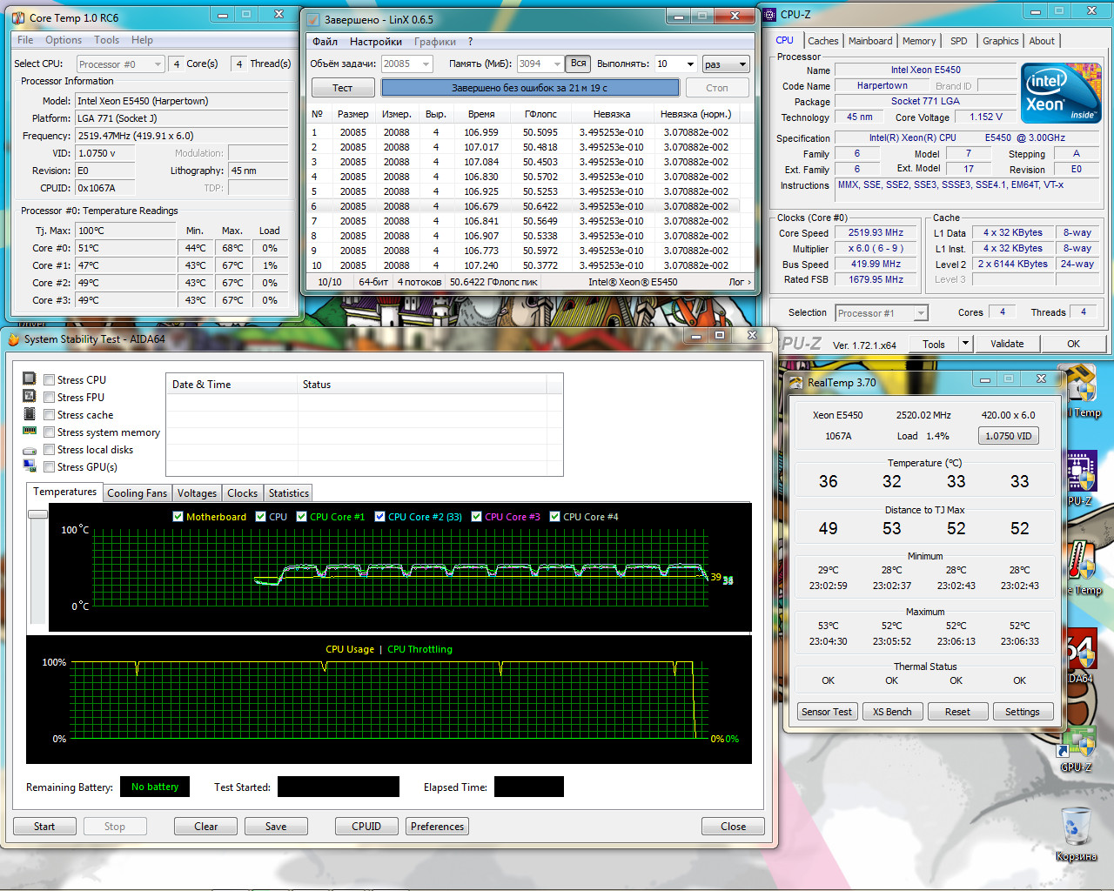1114x891 pixels.
Task: Enable the Stress cache checkbox
Action: (x=50, y=415)
